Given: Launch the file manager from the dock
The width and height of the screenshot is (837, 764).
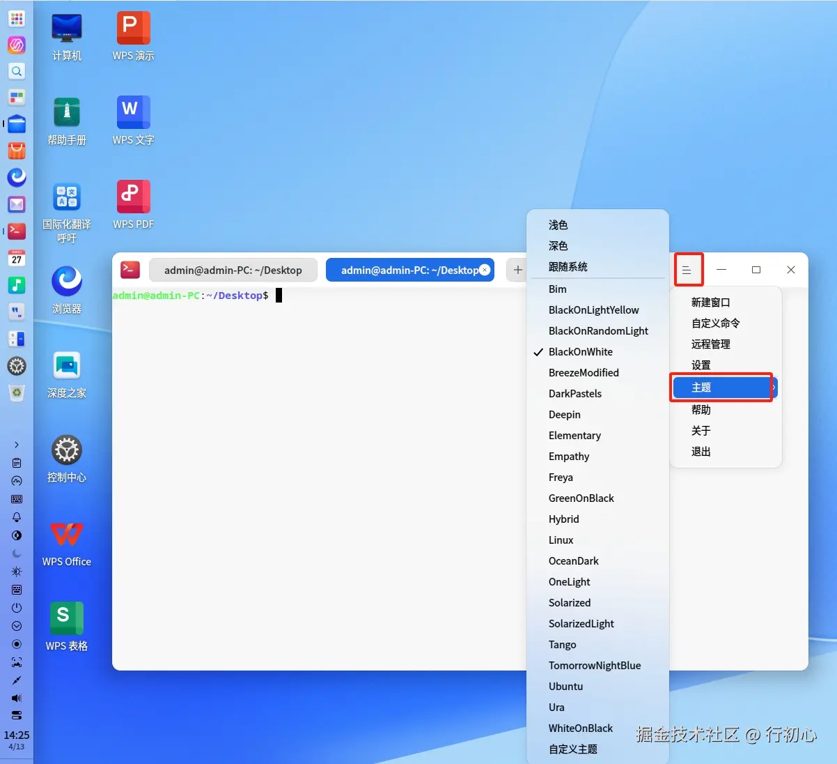Looking at the screenshot, I should (x=17, y=124).
